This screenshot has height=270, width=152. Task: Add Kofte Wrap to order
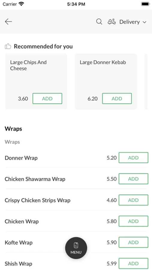[133, 242]
